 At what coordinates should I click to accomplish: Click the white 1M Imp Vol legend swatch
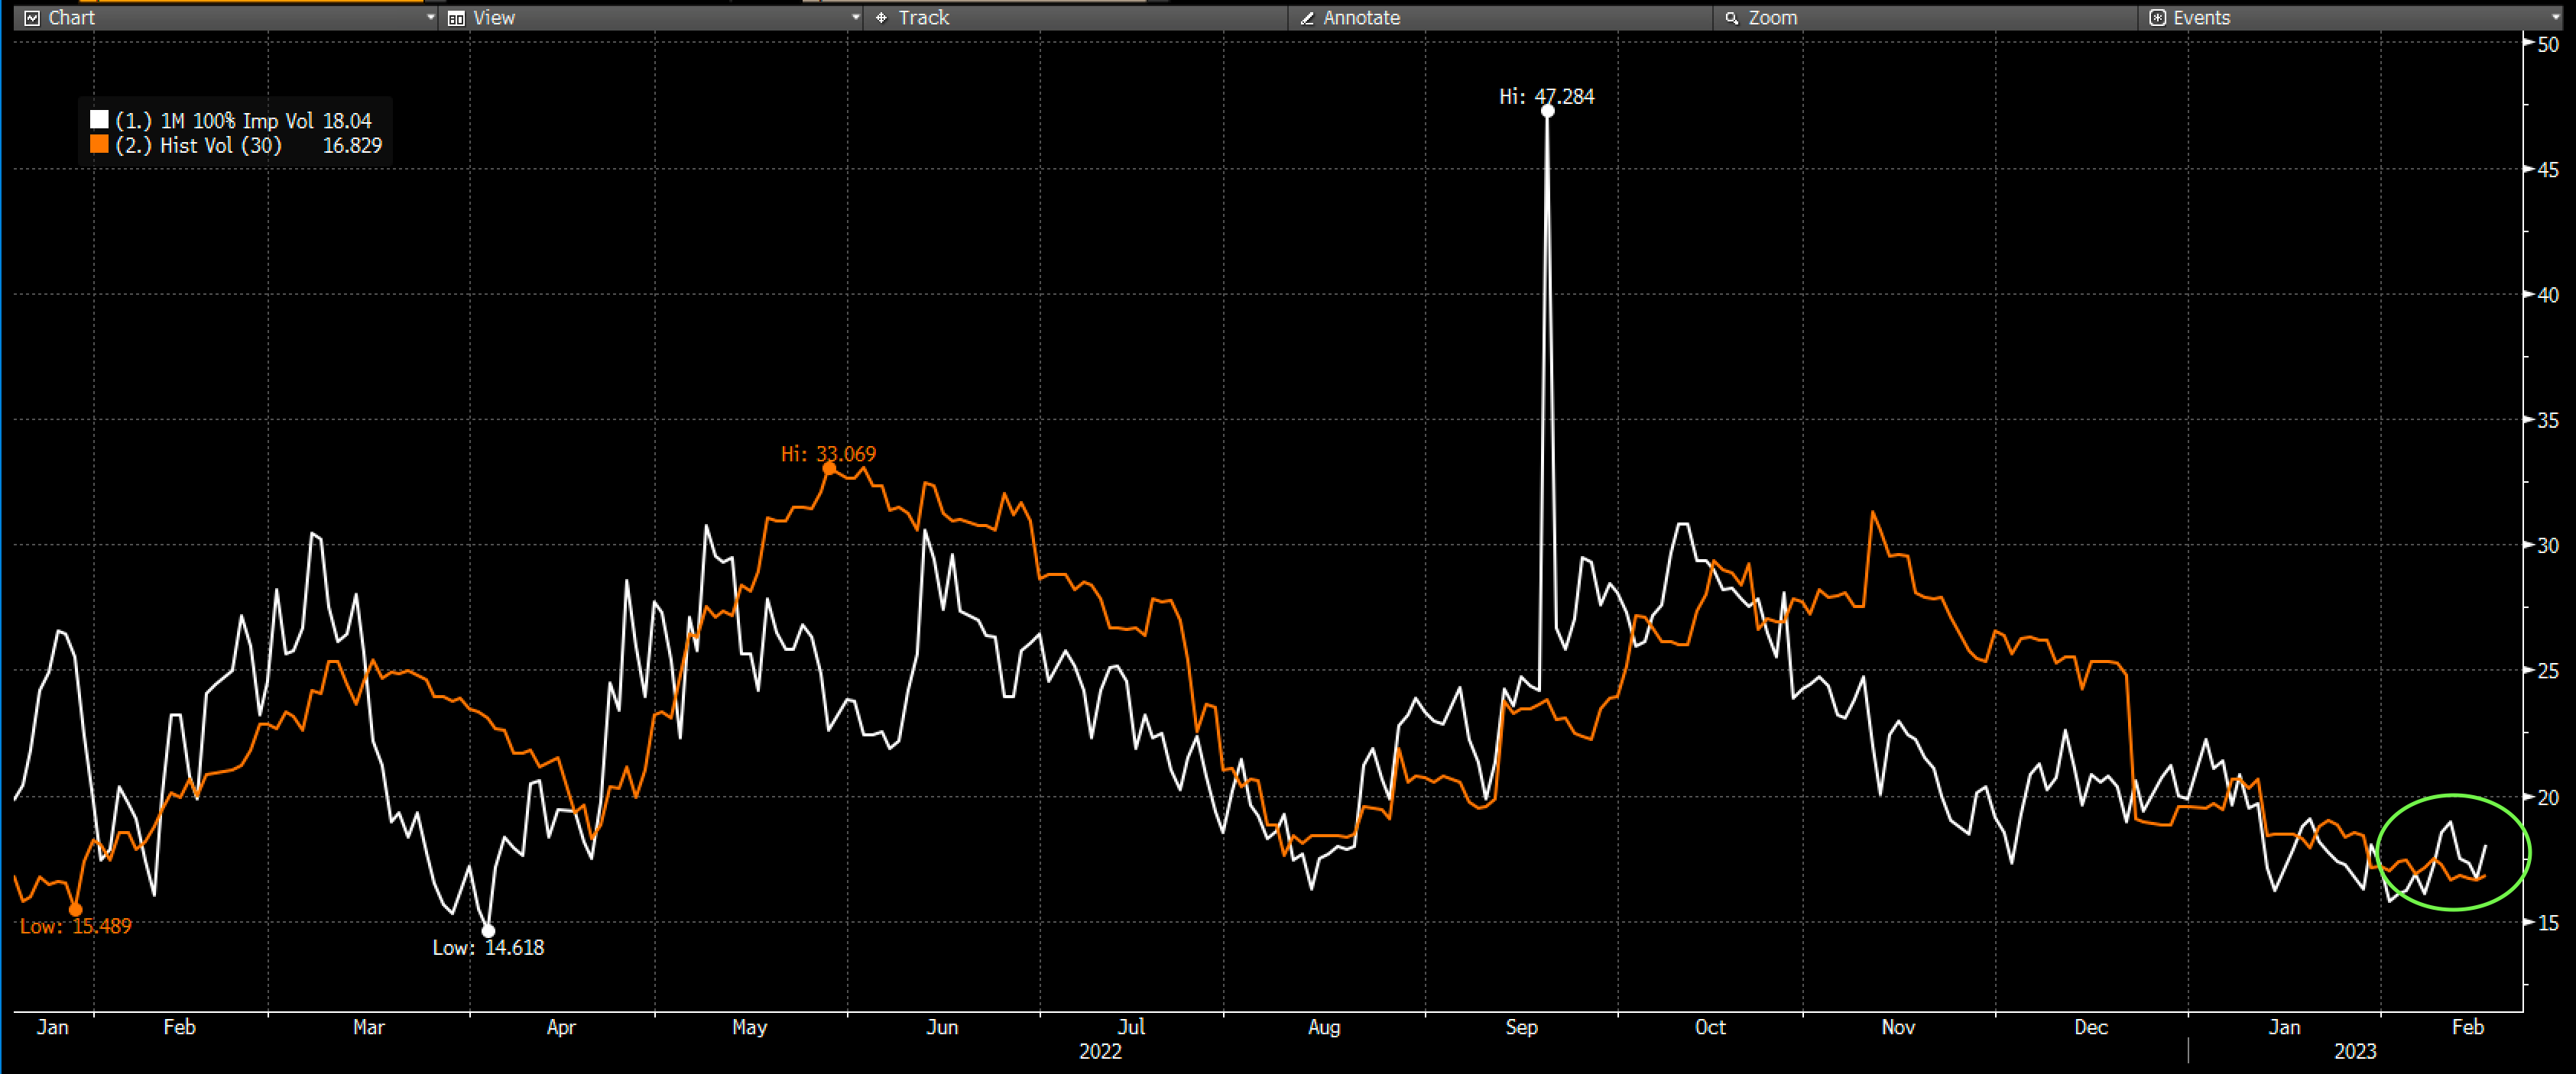click(99, 120)
